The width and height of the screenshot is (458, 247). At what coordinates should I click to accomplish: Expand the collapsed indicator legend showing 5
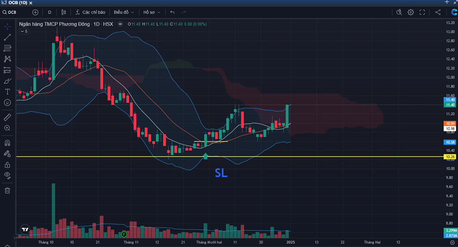pyautogui.click(x=24, y=31)
